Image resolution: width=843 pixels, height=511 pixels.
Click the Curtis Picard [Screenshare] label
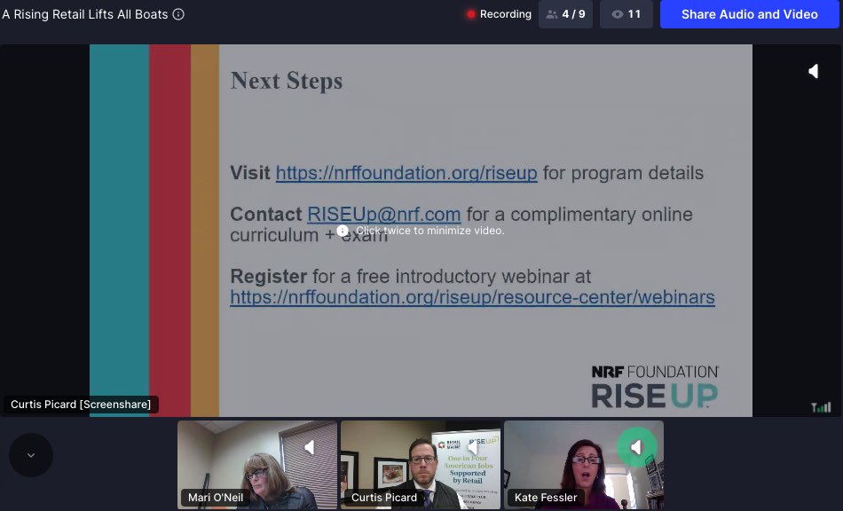pos(81,404)
